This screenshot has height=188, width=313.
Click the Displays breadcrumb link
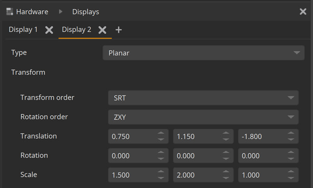coord(86,12)
